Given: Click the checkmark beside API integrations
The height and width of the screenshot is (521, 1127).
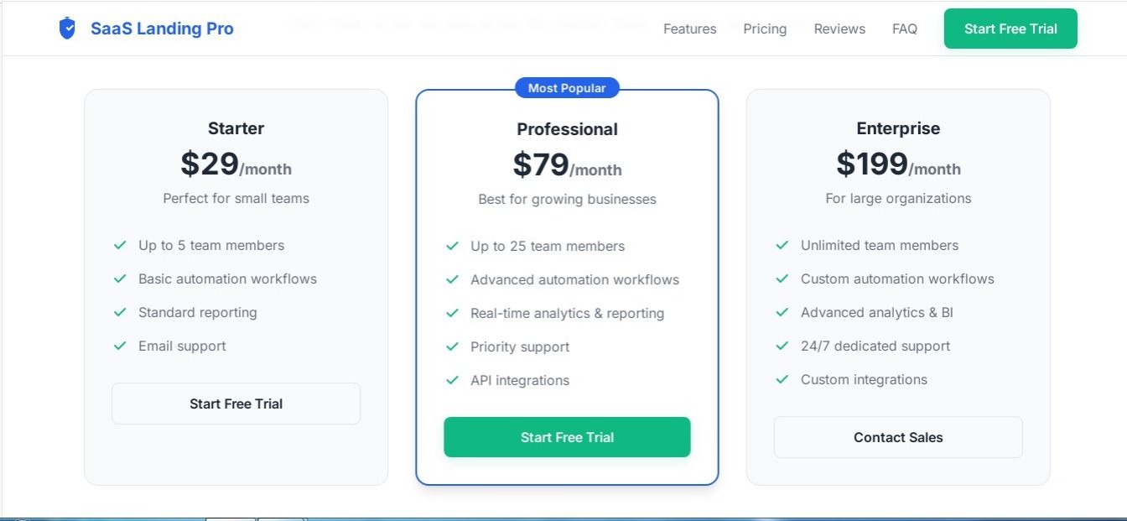Looking at the screenshot, I should [x=452, y=380].
